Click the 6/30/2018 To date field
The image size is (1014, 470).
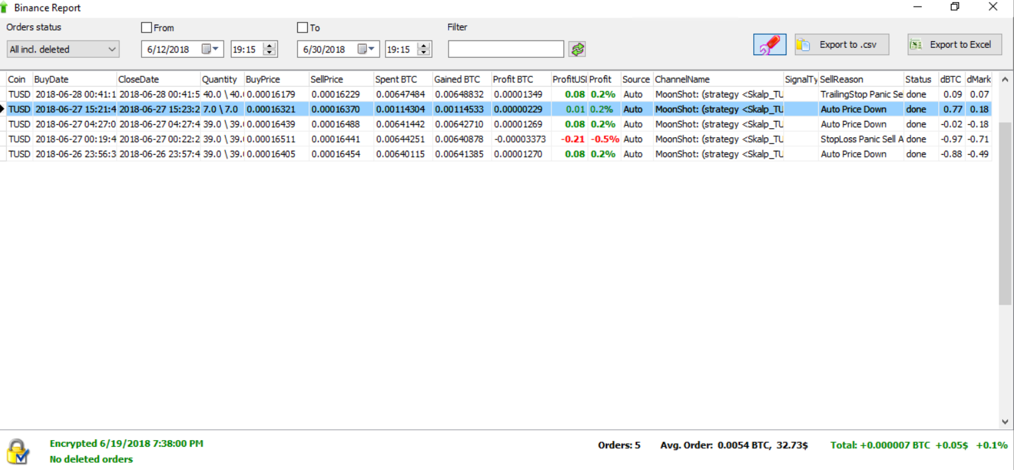click(338, 49)
